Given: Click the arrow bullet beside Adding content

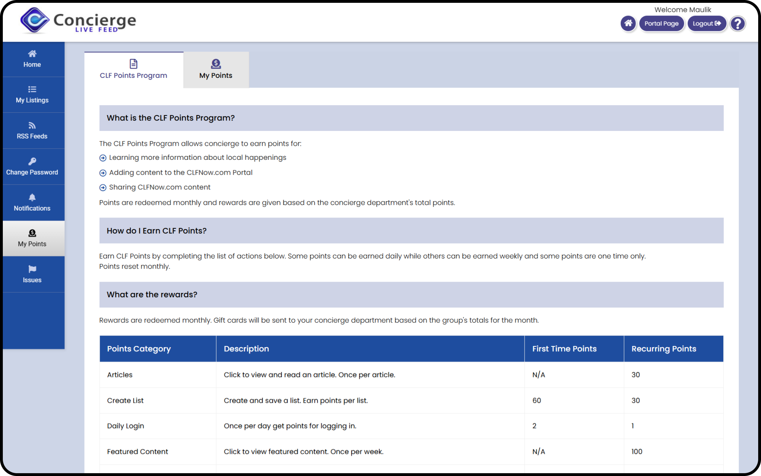Looking at the screenshot, I should 103,173.
